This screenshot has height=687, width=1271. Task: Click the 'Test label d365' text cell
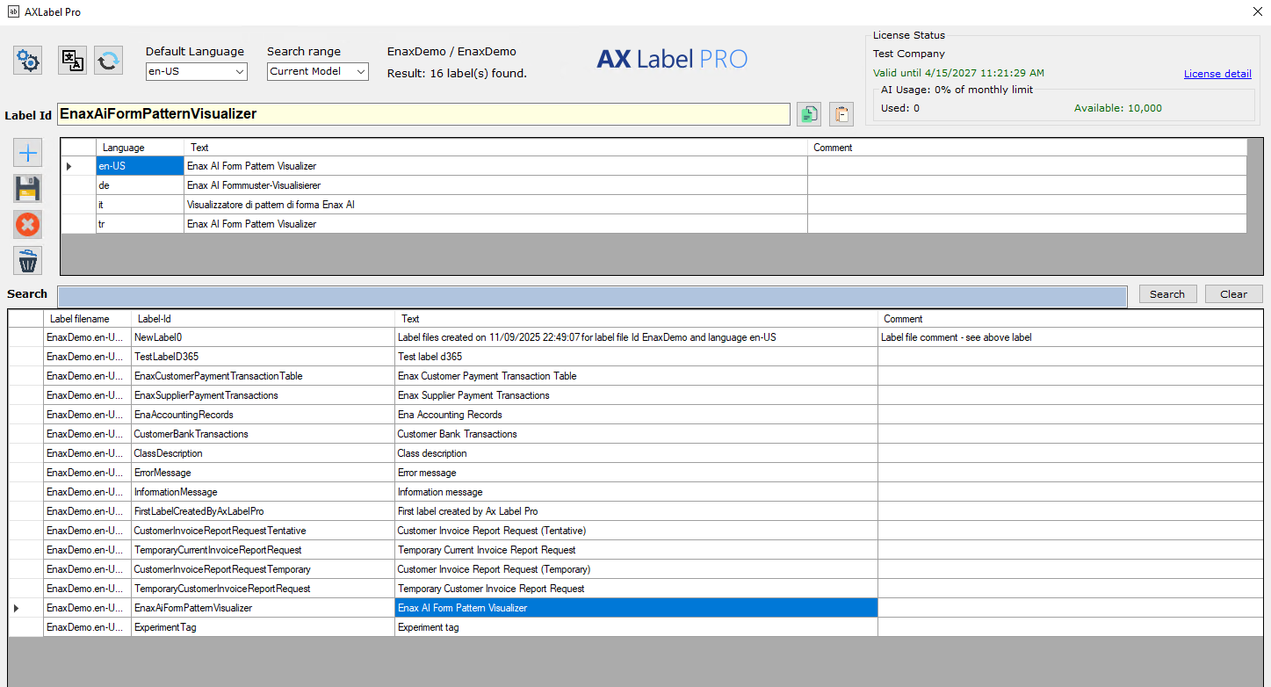636,357
